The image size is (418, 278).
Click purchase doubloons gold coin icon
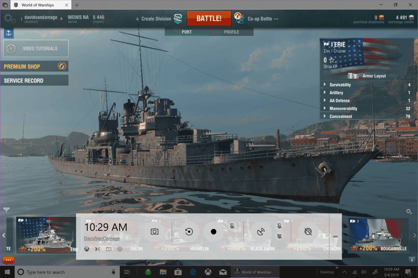point(381,18)
